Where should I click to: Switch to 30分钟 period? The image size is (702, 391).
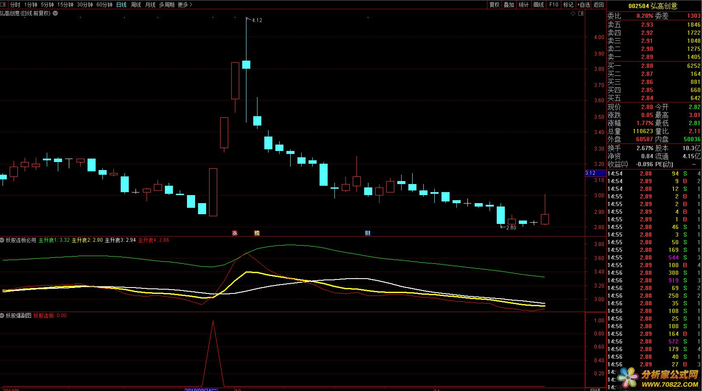pos(85,5)
